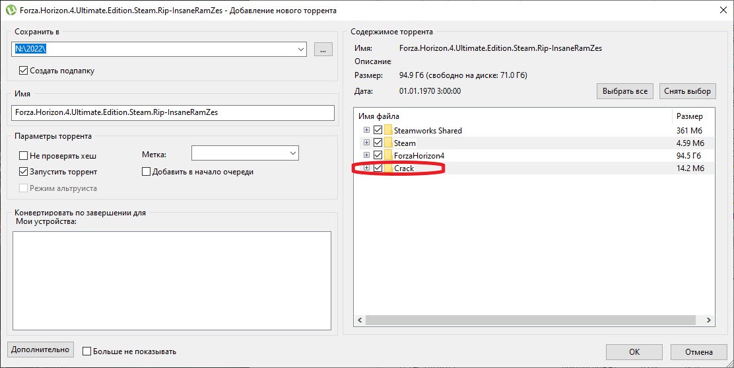Select the ForzaHorizon4 row name
734x368 pixels.
tap(419, 156)
